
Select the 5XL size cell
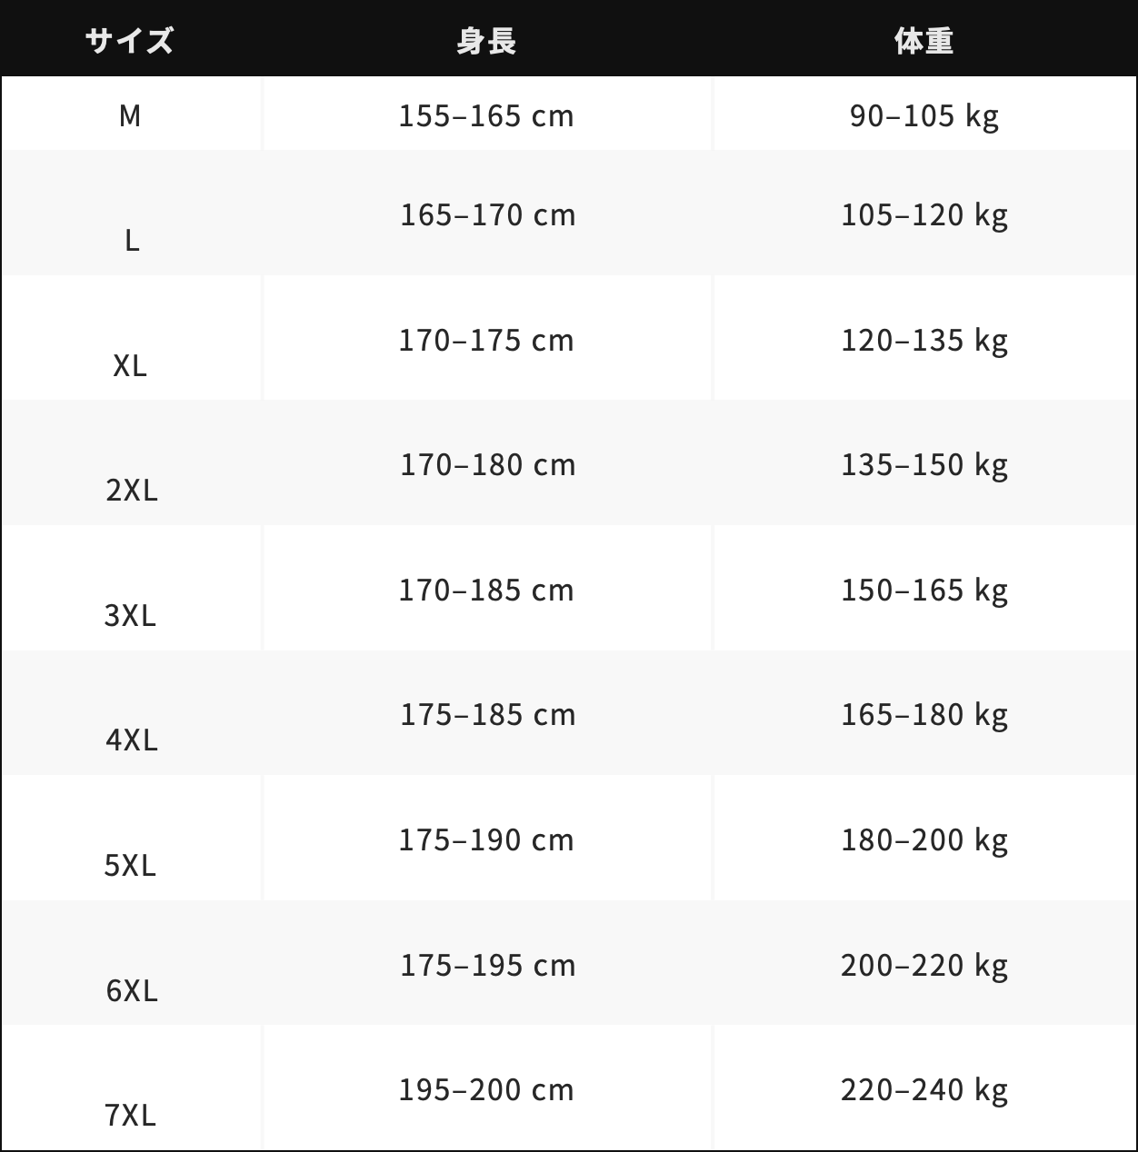130,865
